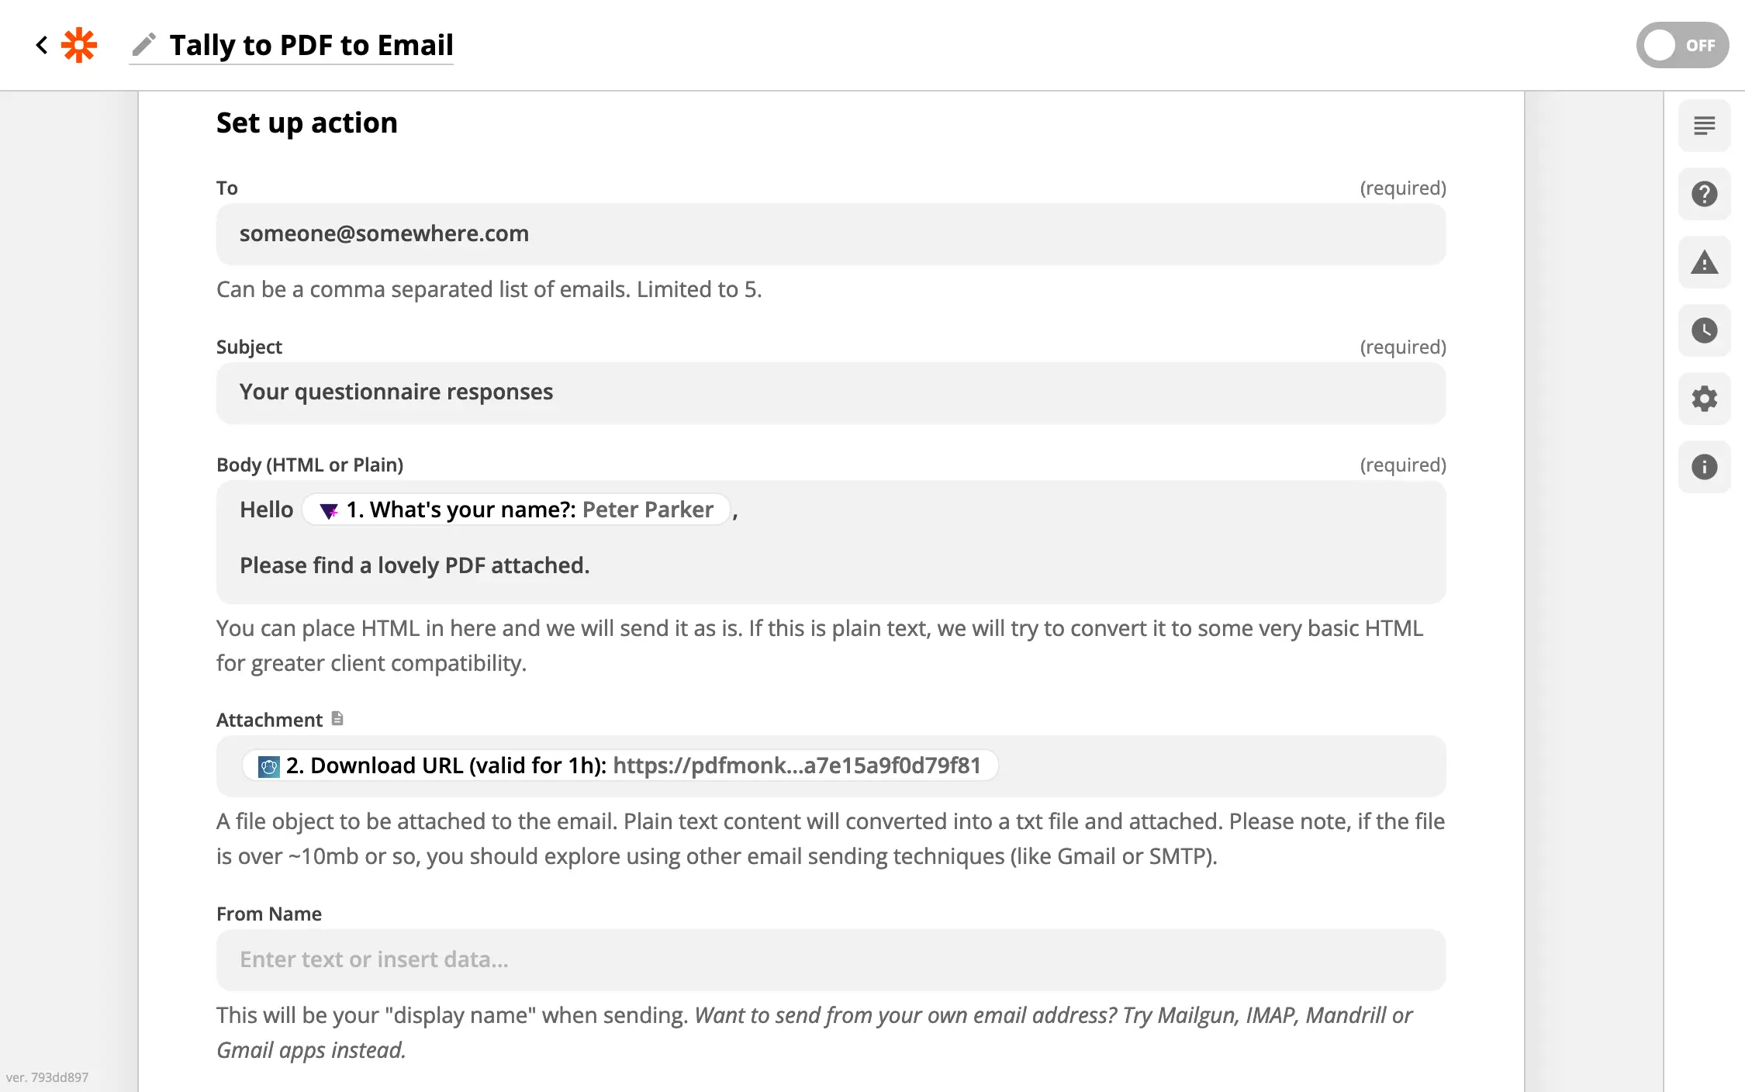Open Zap settings with the gear icon
Viewport: 1745px width, 1092px height.
(x=1704, y=399)
